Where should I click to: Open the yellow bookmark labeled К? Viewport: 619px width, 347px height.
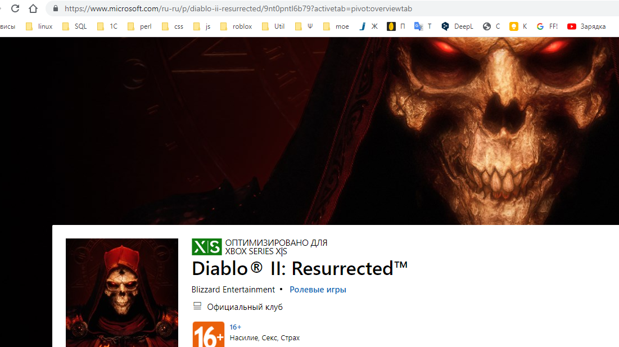pyautogui.click(x=518, y=26)
